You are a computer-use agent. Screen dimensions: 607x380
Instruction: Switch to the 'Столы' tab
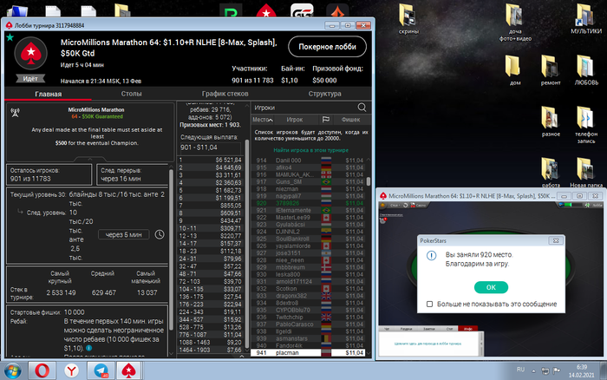[131, 94]
